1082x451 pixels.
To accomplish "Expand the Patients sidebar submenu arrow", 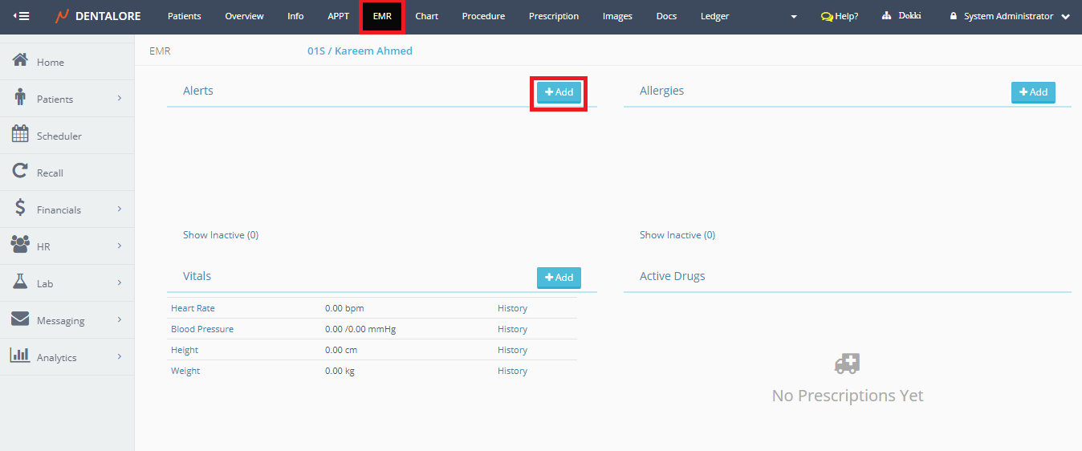I will point(119,99).
